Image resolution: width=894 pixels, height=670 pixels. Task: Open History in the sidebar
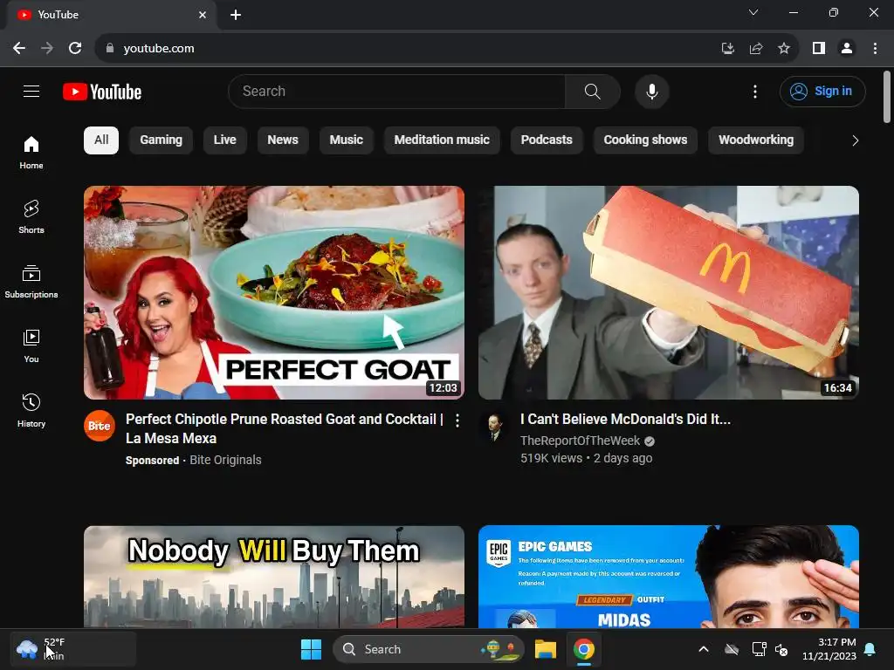coord(31,410)
